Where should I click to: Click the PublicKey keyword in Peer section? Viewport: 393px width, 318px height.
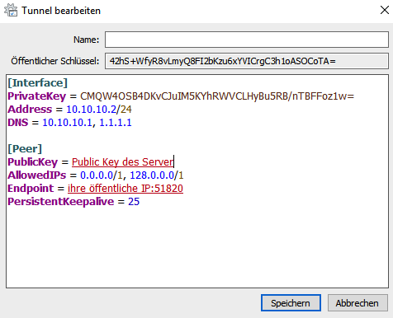click(32, 162)
